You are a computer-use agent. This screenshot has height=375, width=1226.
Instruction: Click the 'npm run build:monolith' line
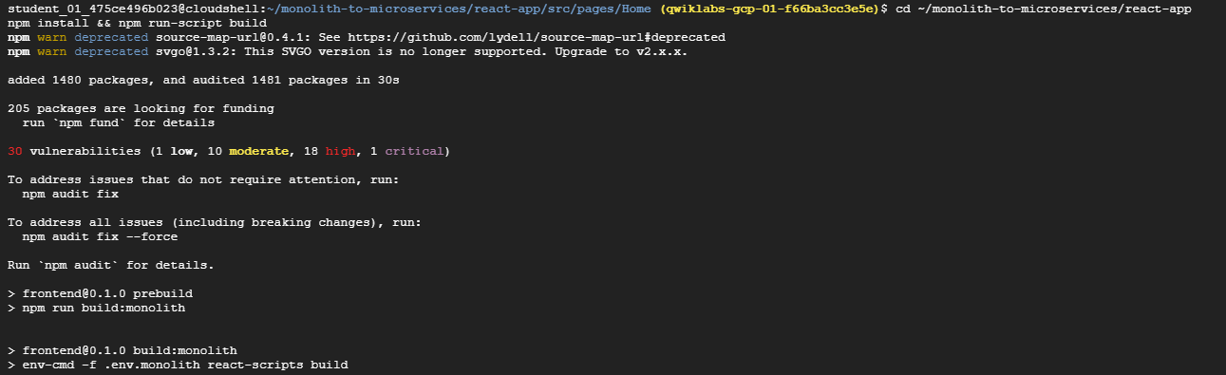96,308
